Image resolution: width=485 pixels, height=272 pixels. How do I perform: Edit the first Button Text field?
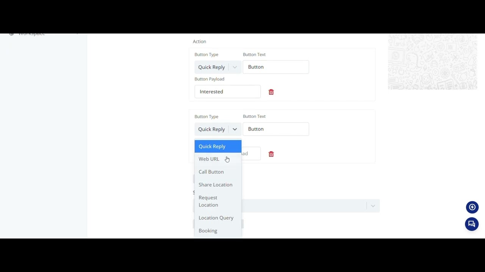[x=276, y=67]
